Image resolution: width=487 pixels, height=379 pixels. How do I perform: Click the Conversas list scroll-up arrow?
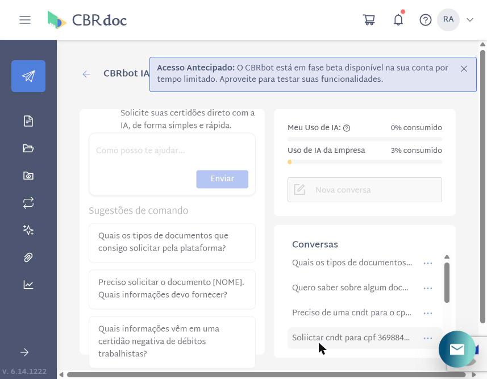coord(447,257)
